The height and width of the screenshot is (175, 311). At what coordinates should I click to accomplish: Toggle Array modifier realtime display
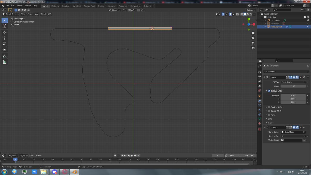point(294,77)
